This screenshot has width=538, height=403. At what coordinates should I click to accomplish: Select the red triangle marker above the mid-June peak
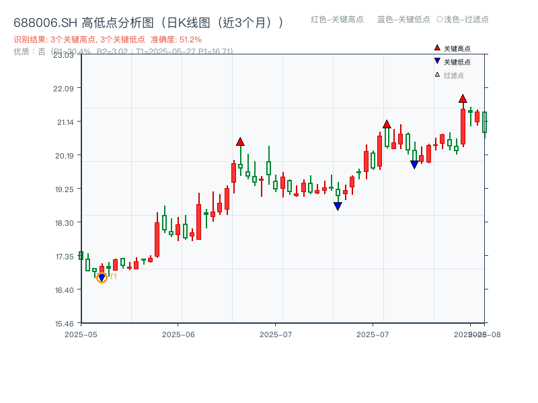[240, 142]
